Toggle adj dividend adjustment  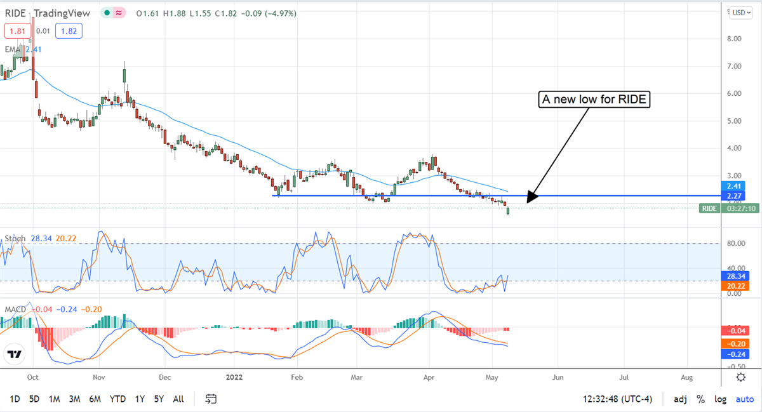tap(679, 399)
